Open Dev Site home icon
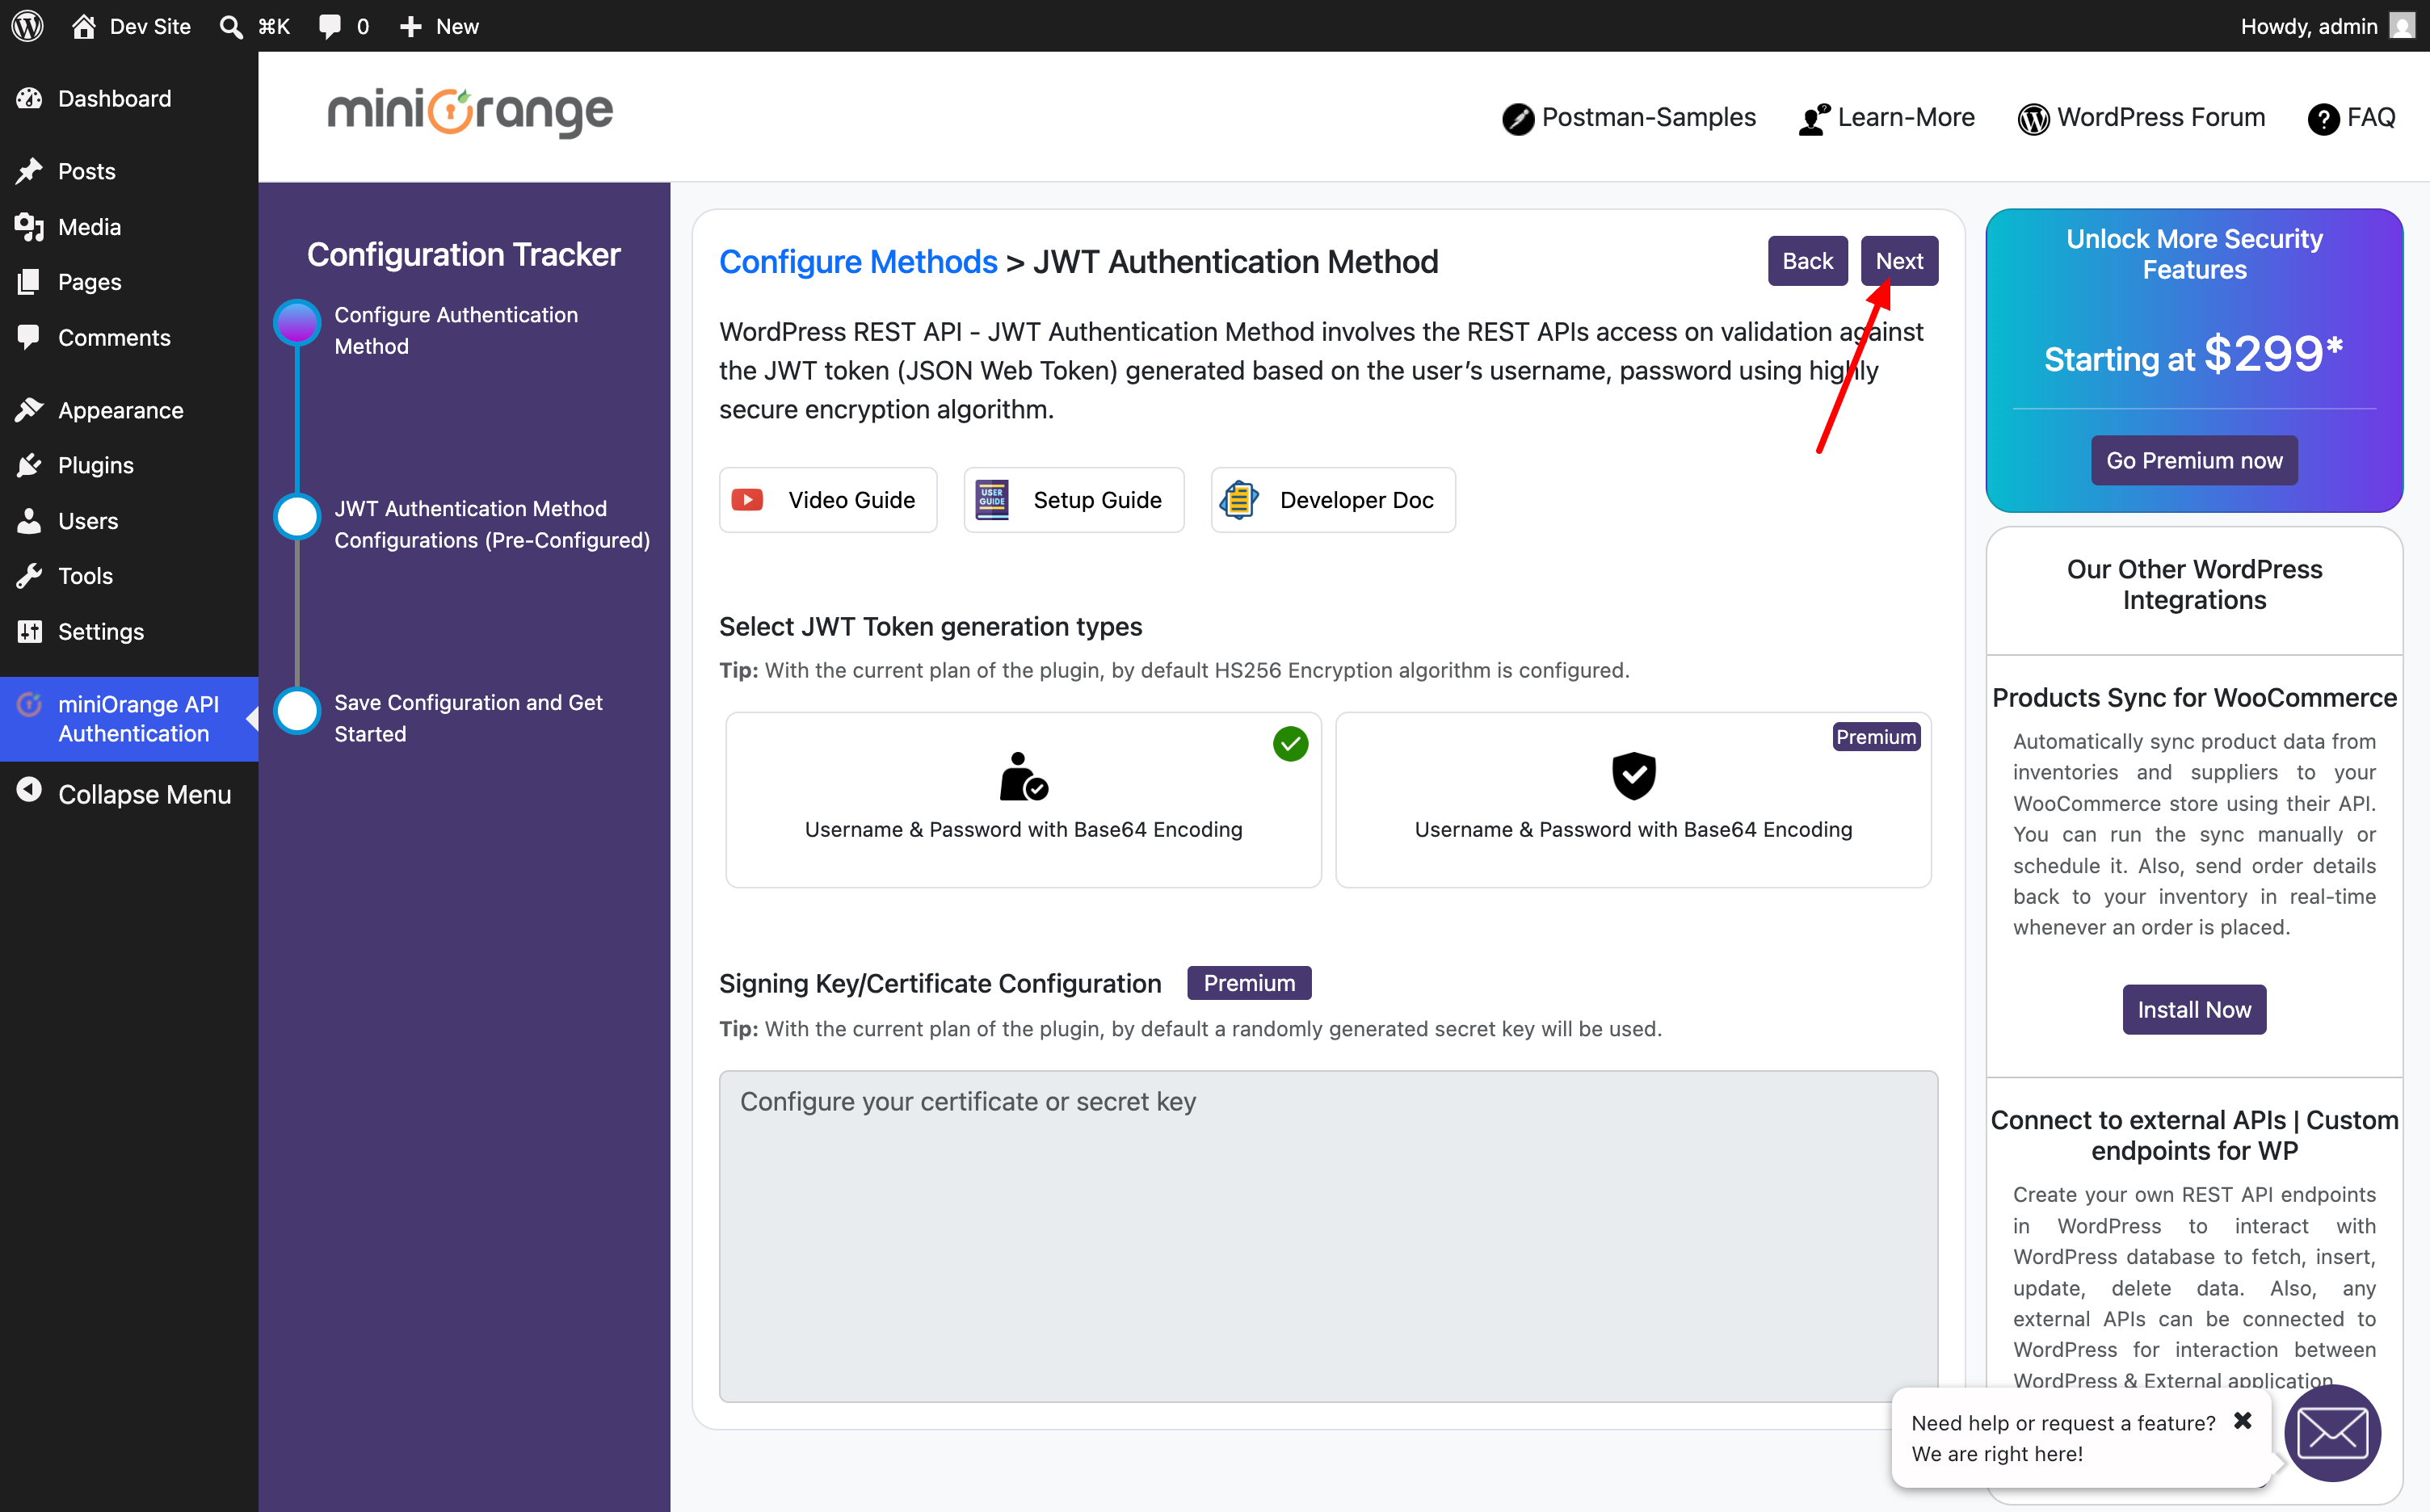The width and height of the screenshot is (2430, 1512). click(84, 26)
